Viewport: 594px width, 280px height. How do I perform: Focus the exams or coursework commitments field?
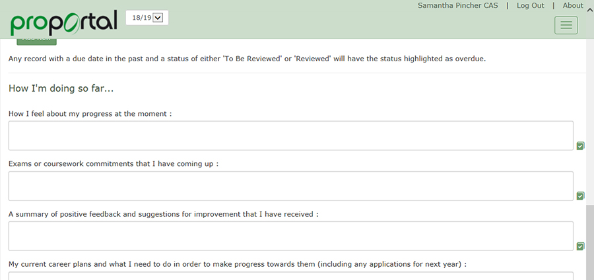coord(290,186)
